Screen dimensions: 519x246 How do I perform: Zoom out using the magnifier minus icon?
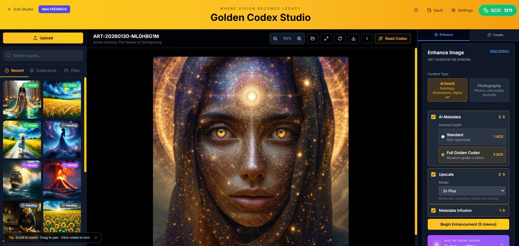[x=276, y=38]
